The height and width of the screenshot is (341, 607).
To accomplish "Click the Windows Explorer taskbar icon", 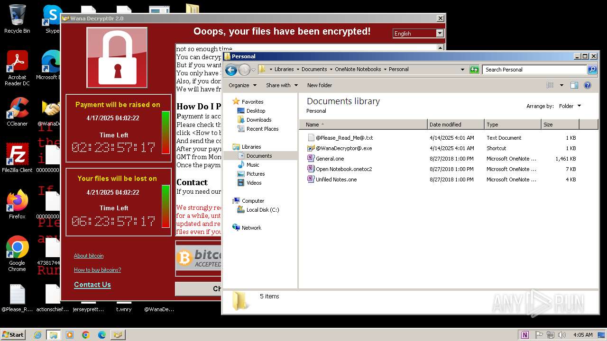I will (x=53, y=335).
